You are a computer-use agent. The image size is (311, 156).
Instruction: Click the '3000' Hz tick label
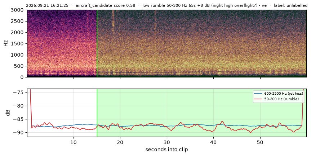point(18,10)
